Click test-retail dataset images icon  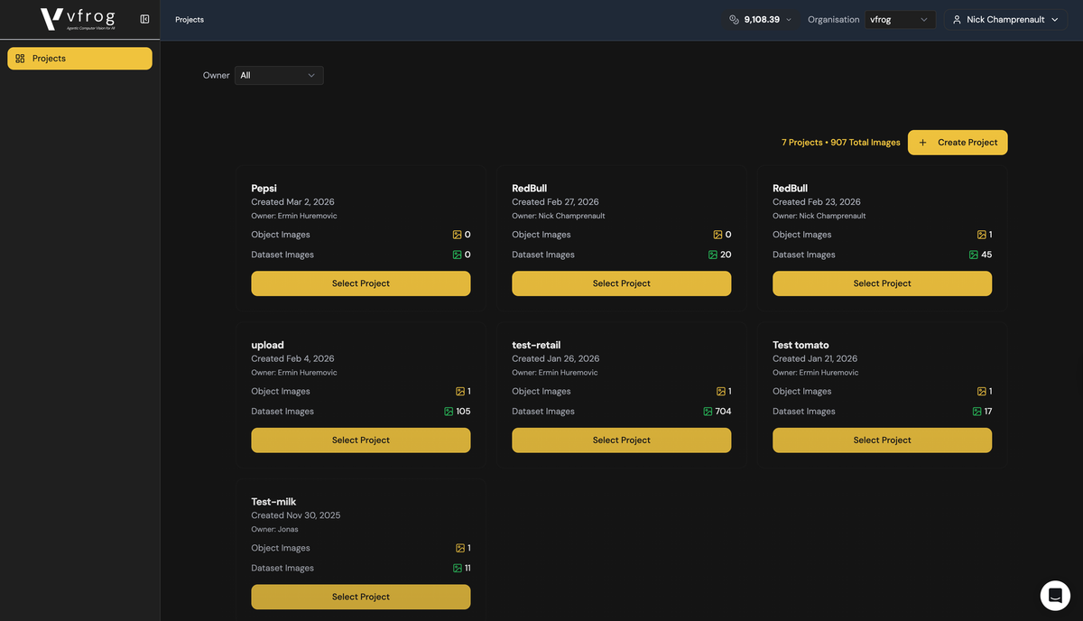[x=708, y=412]
